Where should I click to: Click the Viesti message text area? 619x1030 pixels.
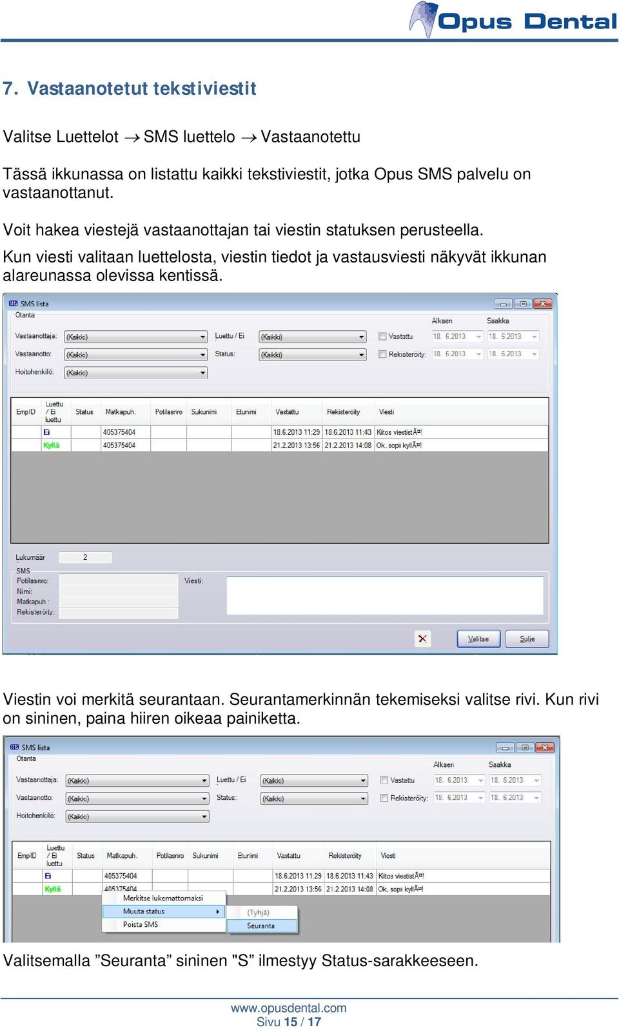(385, 595)
